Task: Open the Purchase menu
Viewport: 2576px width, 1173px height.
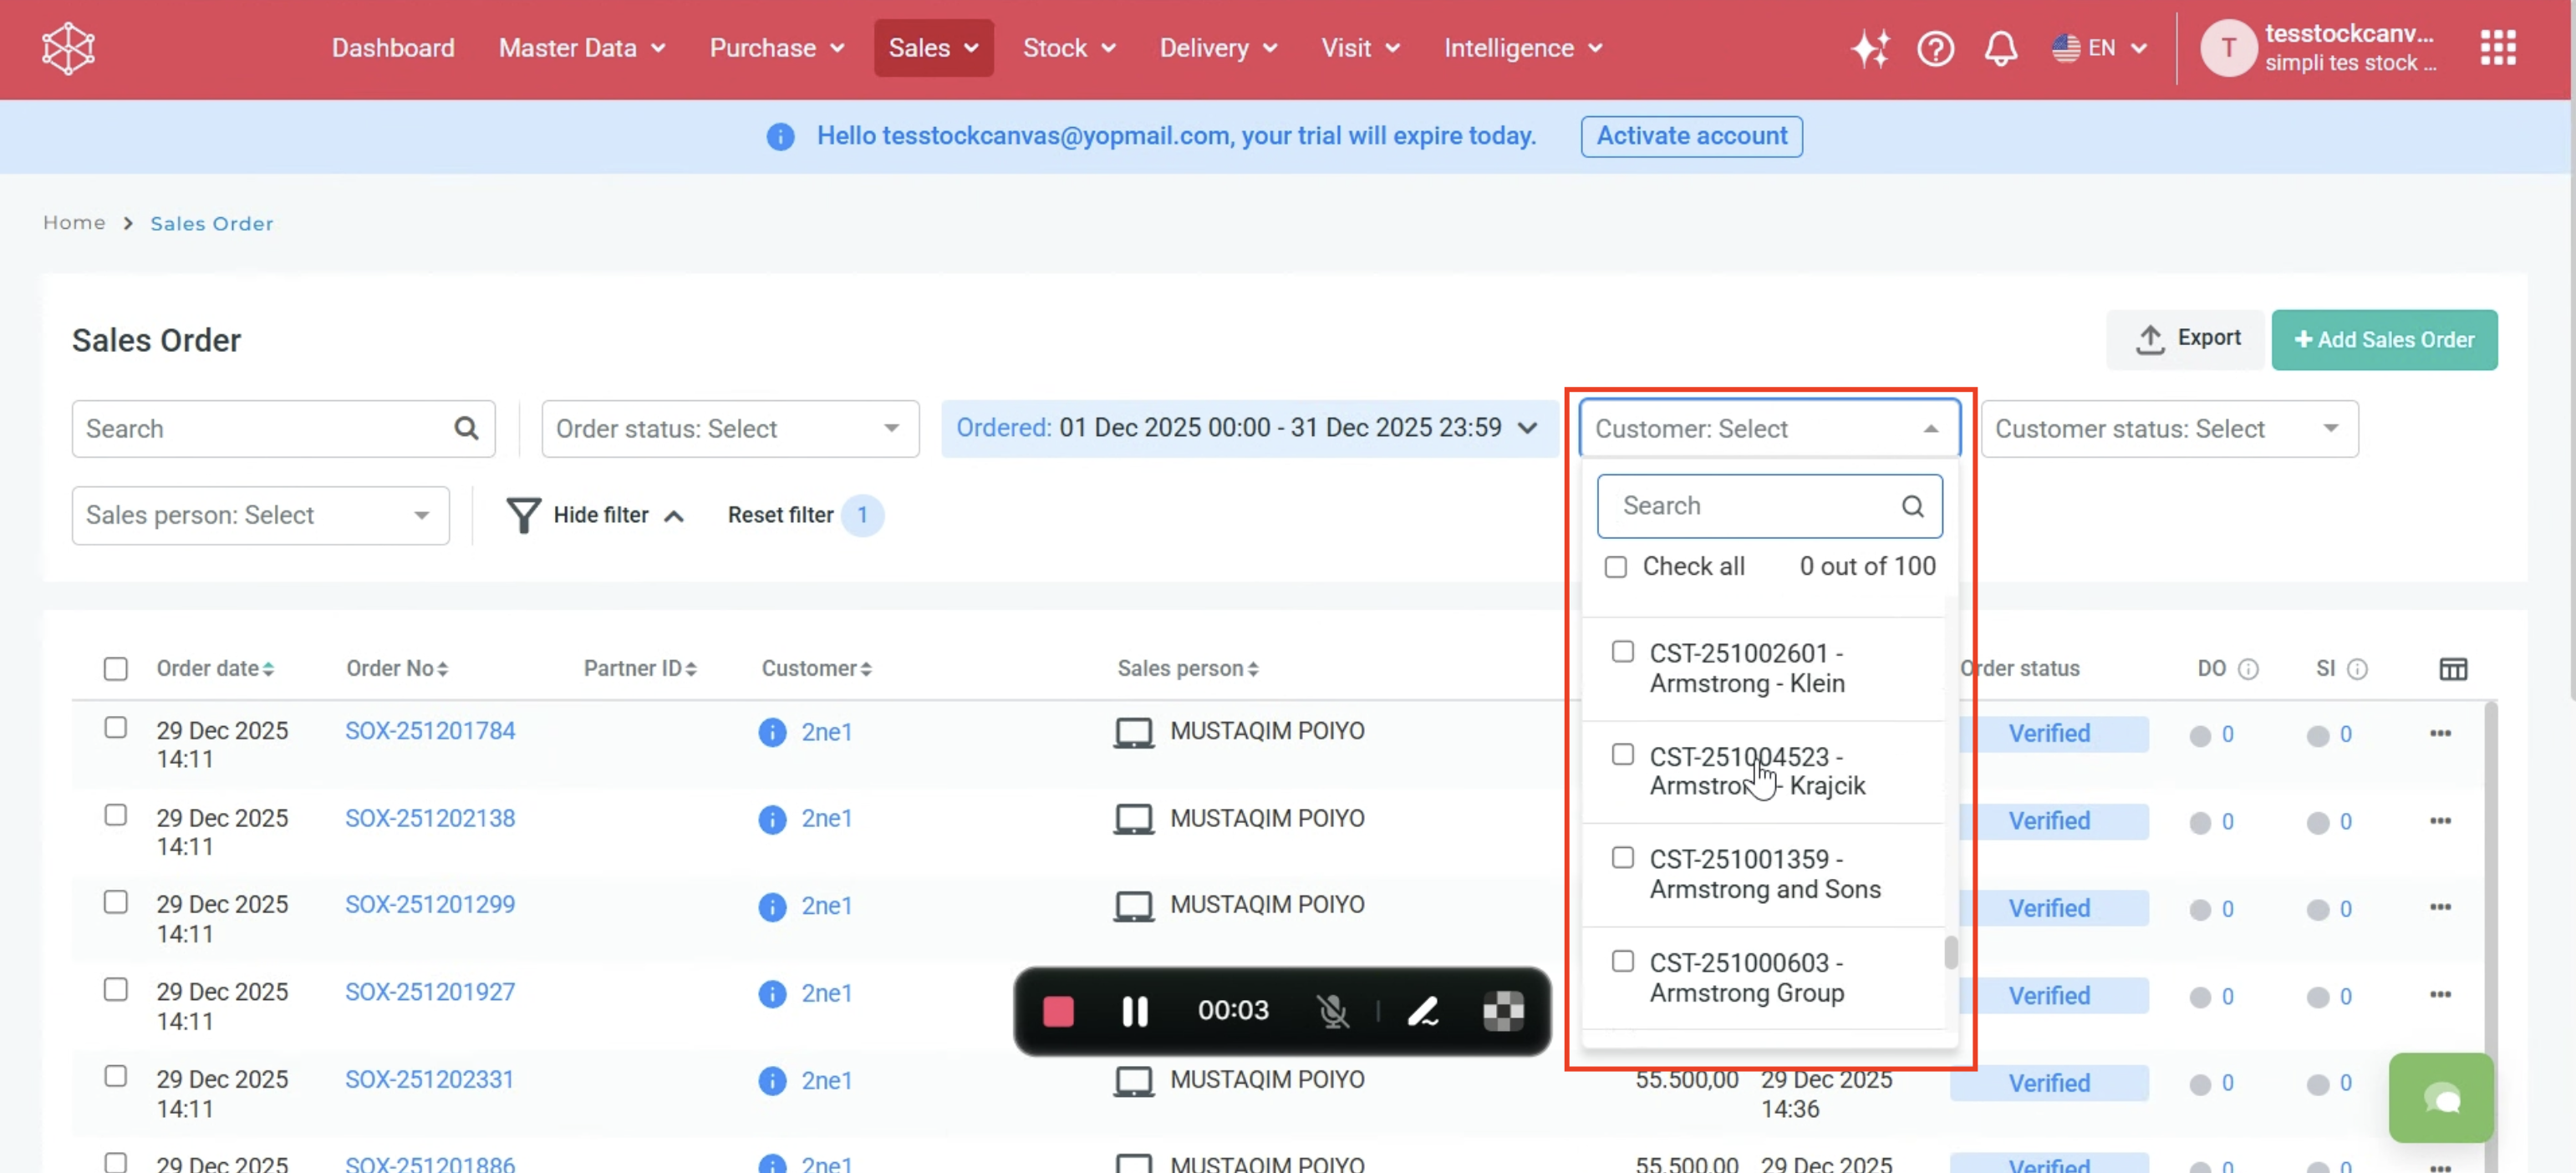Action: 776,48
